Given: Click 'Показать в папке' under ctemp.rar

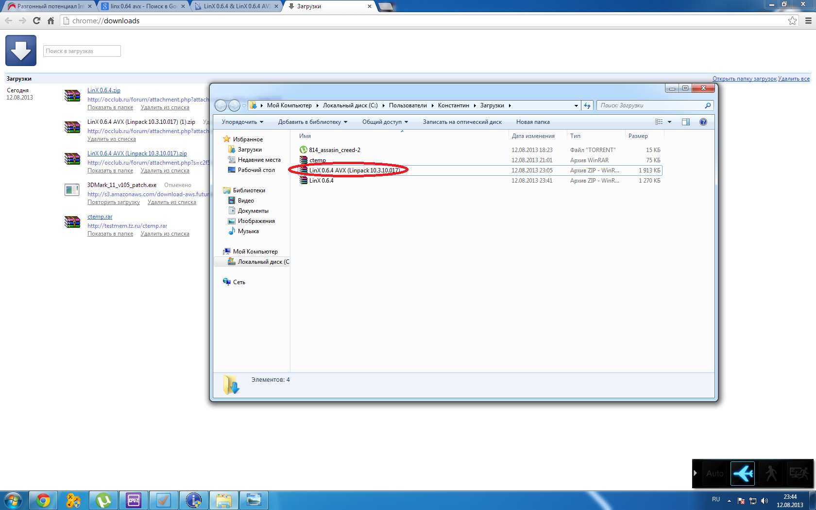Looking at the screenshot, I should pos(110,234).
